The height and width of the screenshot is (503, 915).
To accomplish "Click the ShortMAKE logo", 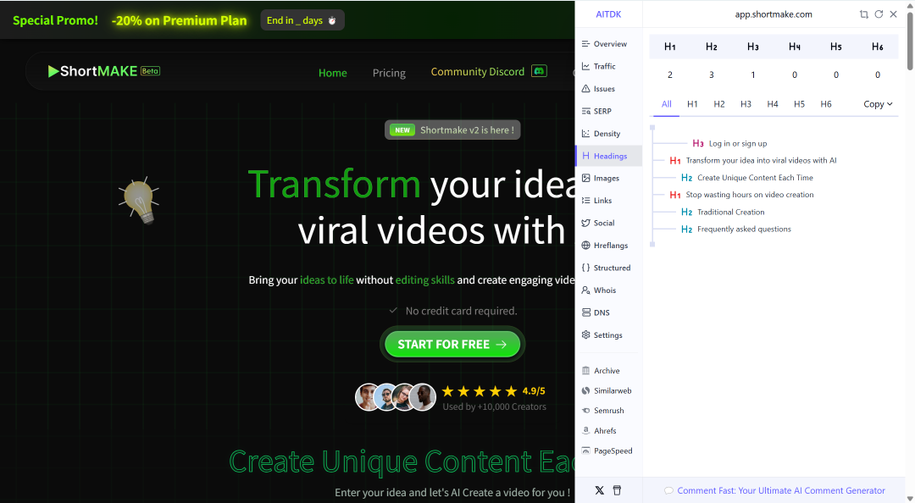I will 104,71.
